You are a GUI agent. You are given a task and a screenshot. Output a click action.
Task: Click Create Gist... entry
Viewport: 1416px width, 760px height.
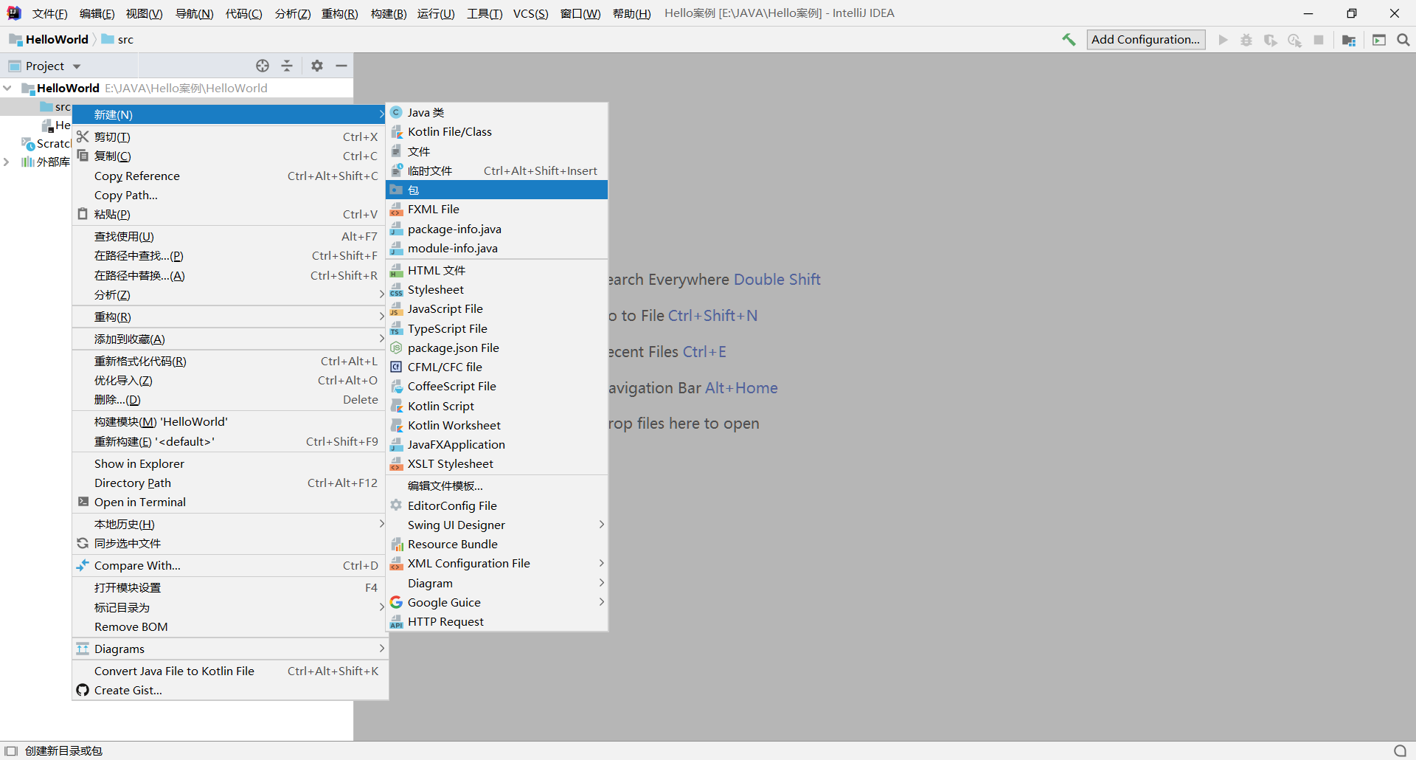click(230, 690)
